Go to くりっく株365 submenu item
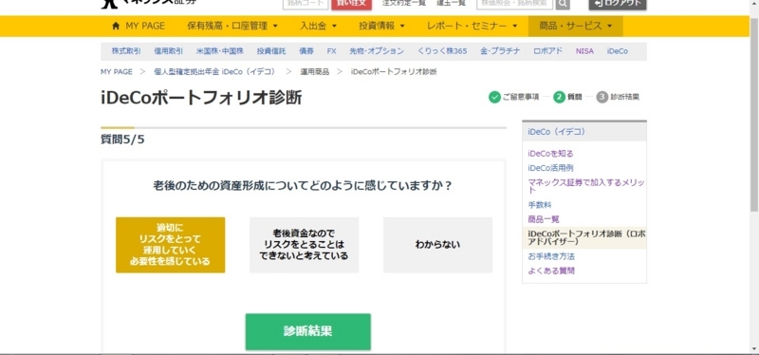Viewport: 759px width, 355px height. [442, 51]
